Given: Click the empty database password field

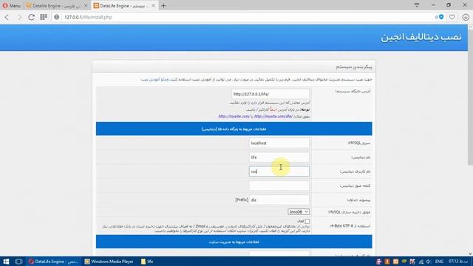Looking at the screenshot, I should 279,185.
